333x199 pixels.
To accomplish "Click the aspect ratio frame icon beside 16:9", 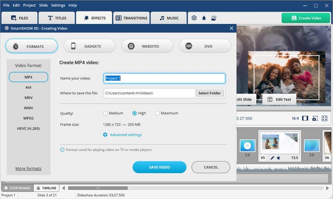I will point(305,118).
